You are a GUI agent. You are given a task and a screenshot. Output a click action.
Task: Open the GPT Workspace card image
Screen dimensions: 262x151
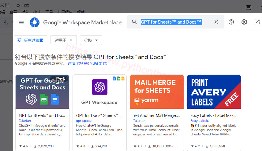click(100, 92)
